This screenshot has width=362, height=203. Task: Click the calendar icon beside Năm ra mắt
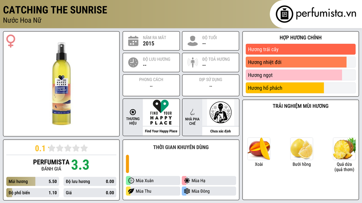133,41
